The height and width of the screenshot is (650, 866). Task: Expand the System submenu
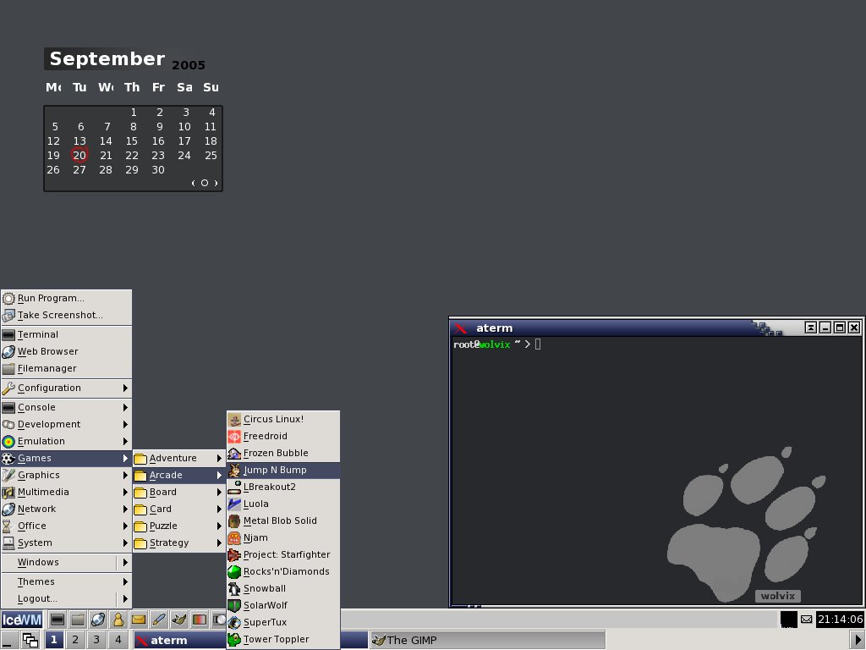[x=66, y=543]
